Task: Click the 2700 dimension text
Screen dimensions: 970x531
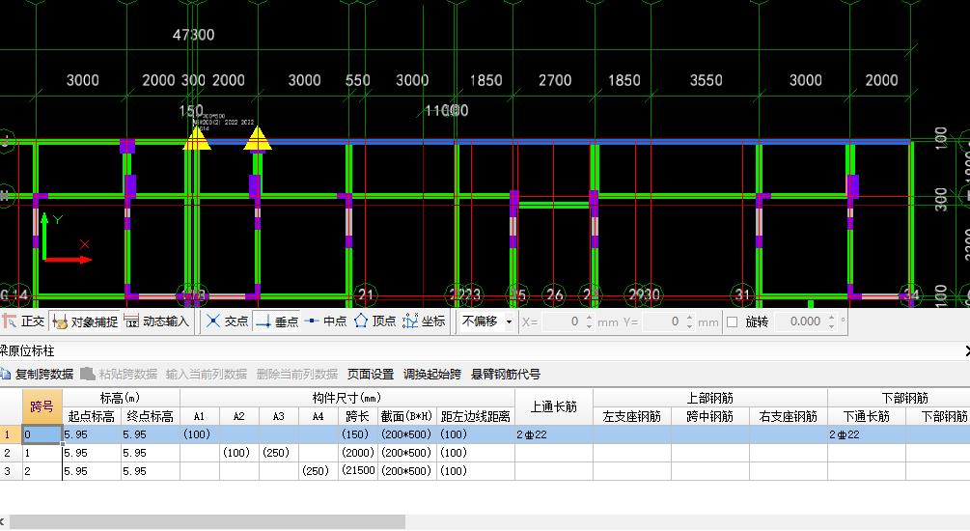Action: click(x=555, y=80)
